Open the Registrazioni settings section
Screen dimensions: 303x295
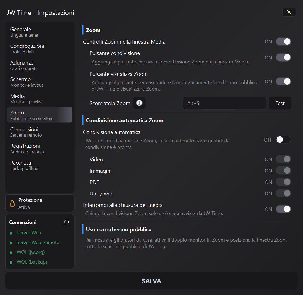coord(40,149)
